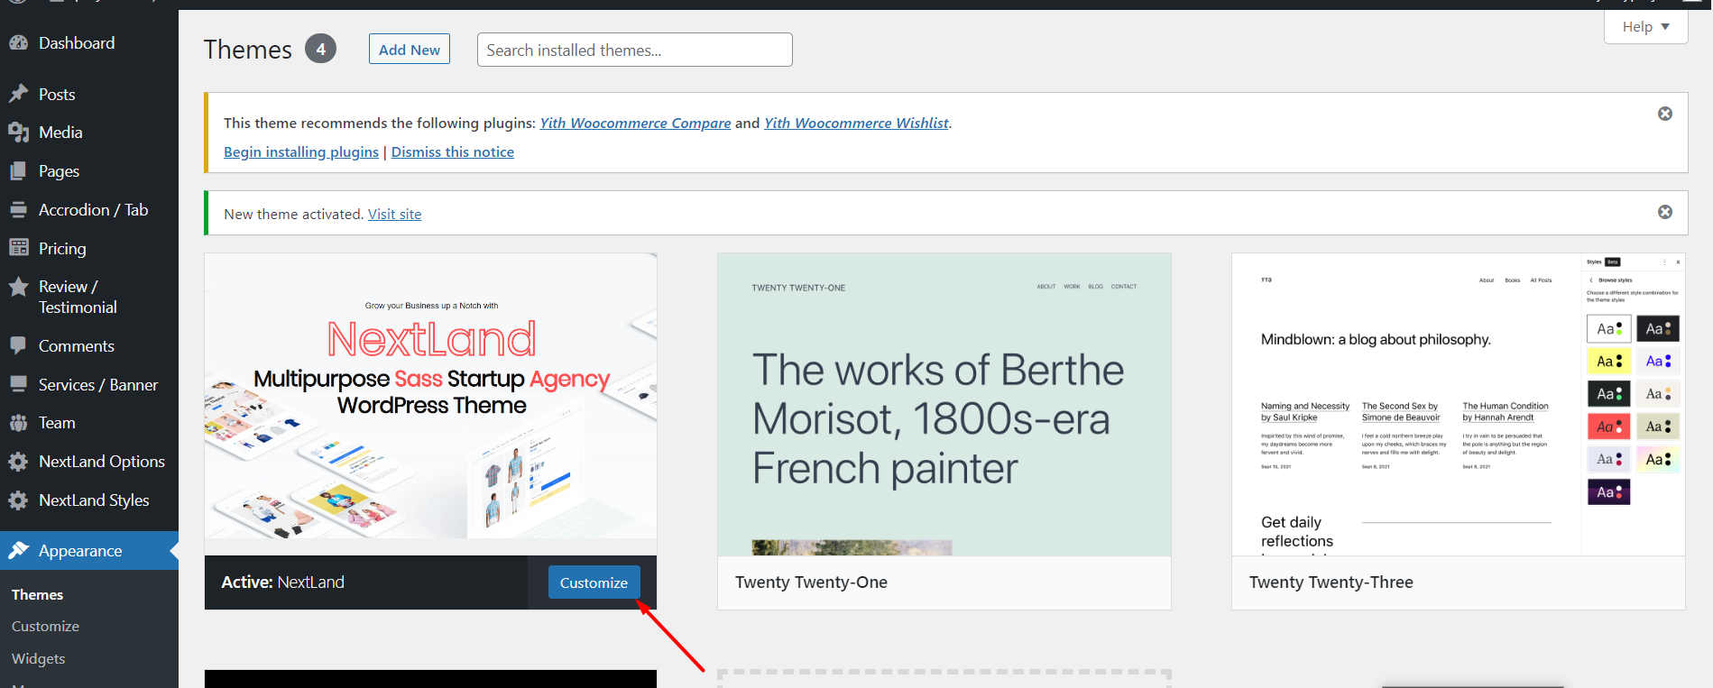
Task: Click the Visit site link
Action: 394,214
